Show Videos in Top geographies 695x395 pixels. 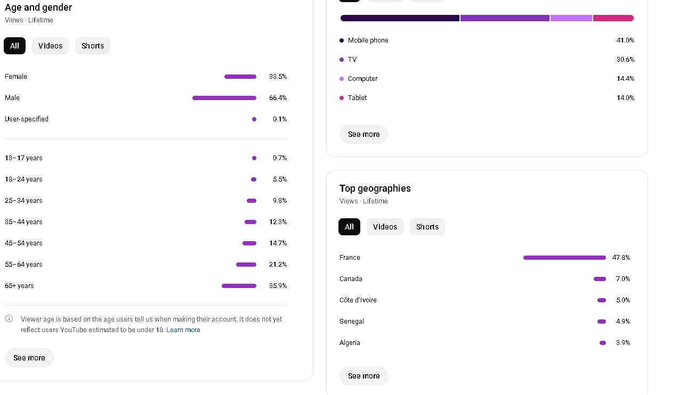[385, 227]
